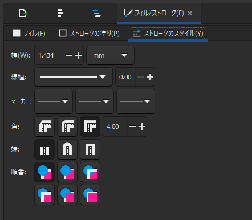Increase stroke width with plus button
This screenshot has height=220, width=252.
[79, 55]
